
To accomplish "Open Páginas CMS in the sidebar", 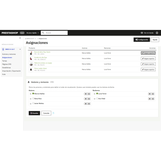I will 7,64.
